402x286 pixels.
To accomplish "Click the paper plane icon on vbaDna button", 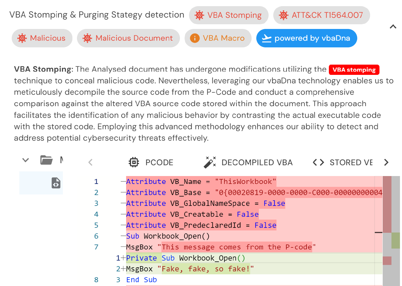I will 267,38.
